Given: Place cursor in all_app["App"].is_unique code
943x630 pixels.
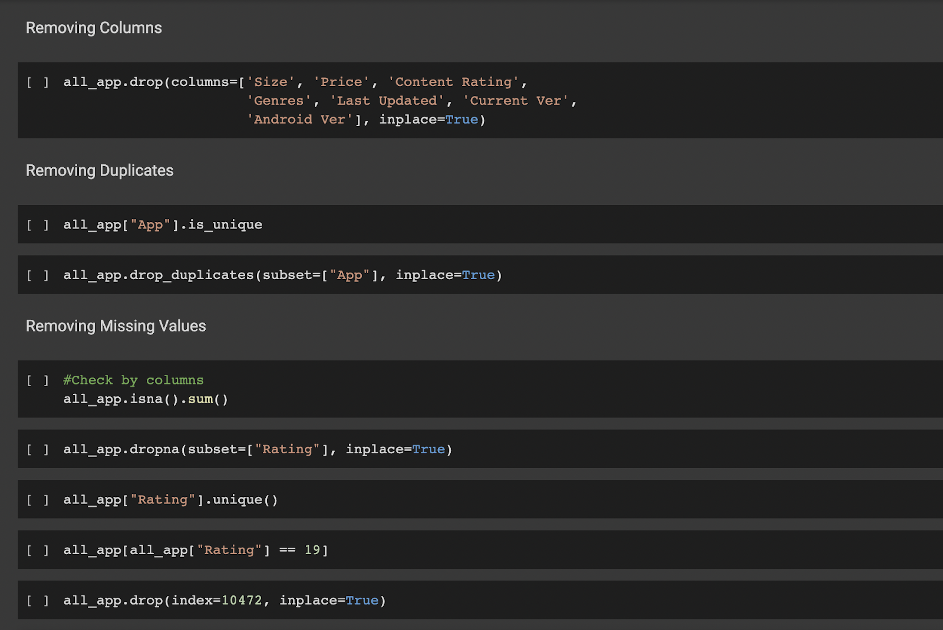Looking at the screenshot, I should (x=163, y=225).
